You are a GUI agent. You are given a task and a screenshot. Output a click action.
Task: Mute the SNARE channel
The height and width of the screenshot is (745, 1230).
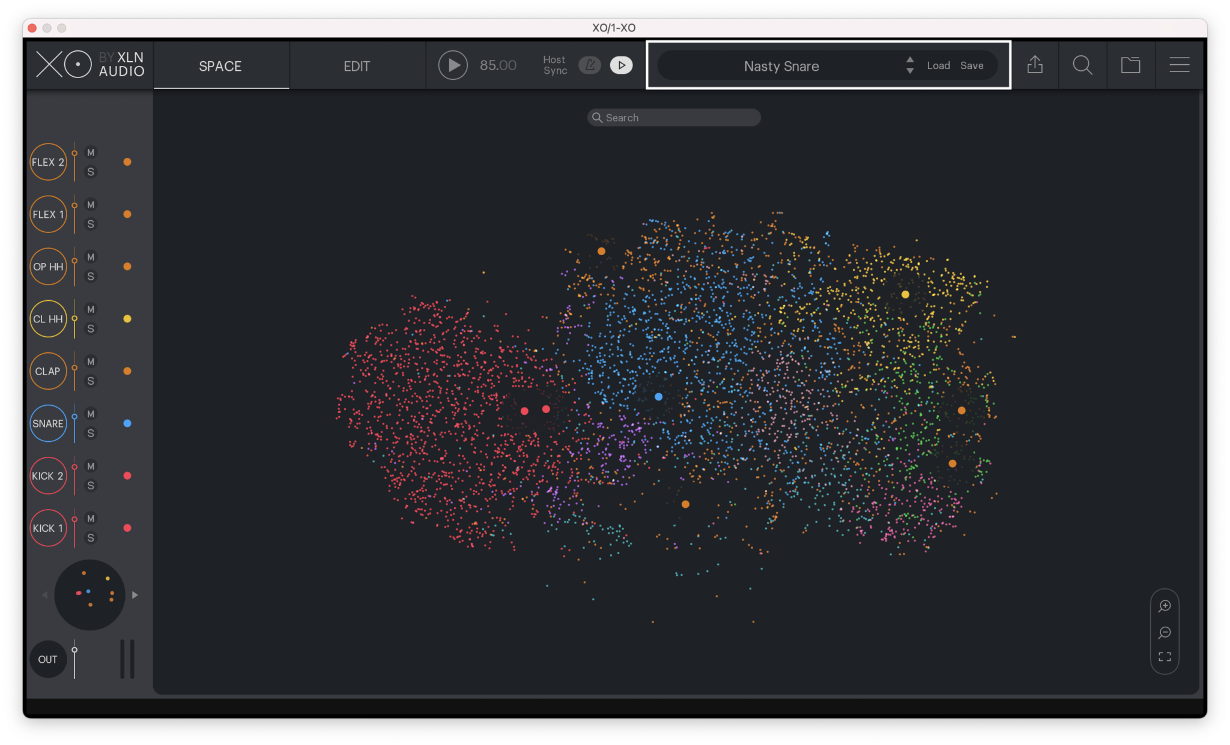pos(91,414)
